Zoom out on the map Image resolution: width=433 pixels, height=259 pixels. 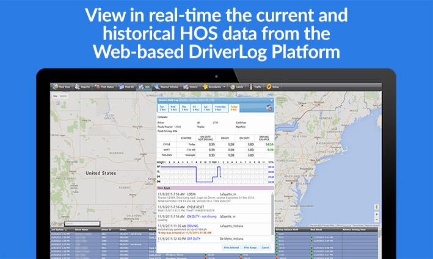376,219
